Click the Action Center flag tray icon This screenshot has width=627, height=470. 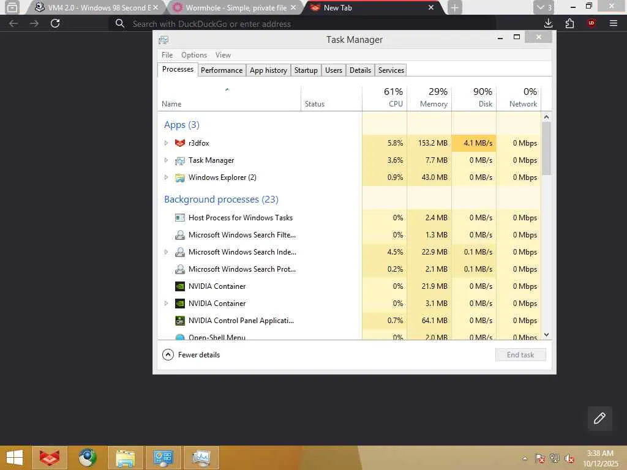click(540, 458)
